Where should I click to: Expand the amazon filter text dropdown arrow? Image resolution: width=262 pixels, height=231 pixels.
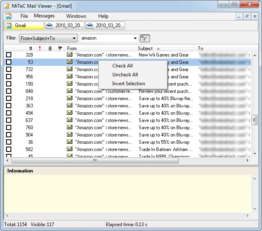(135, 38)
